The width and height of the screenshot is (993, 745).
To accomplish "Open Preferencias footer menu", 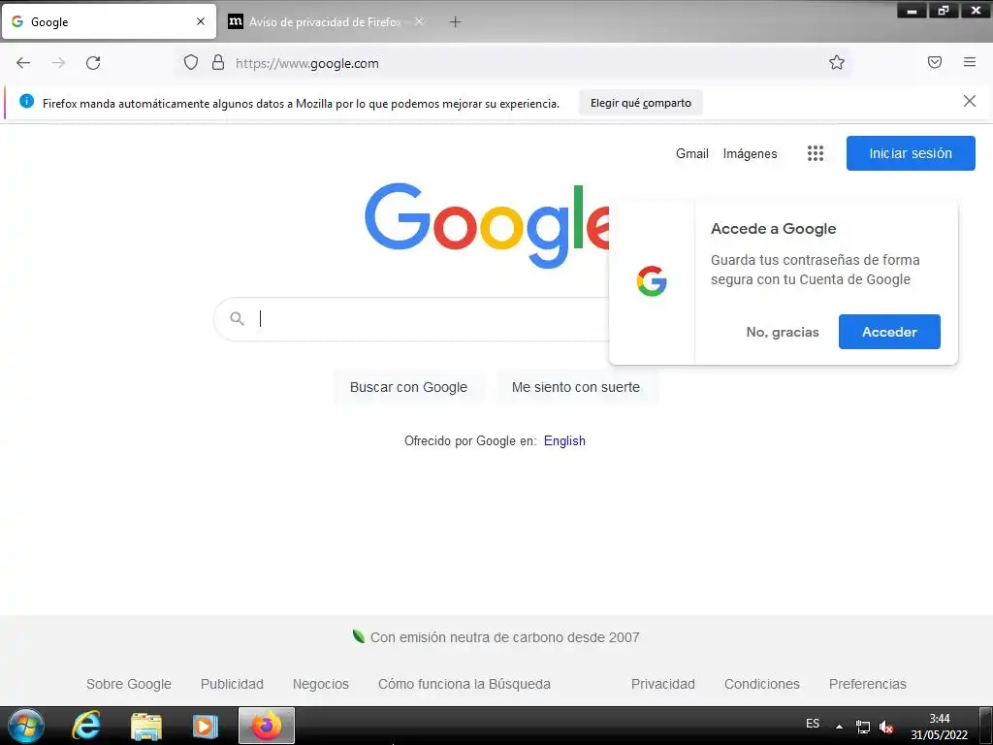I will [868, 684].
